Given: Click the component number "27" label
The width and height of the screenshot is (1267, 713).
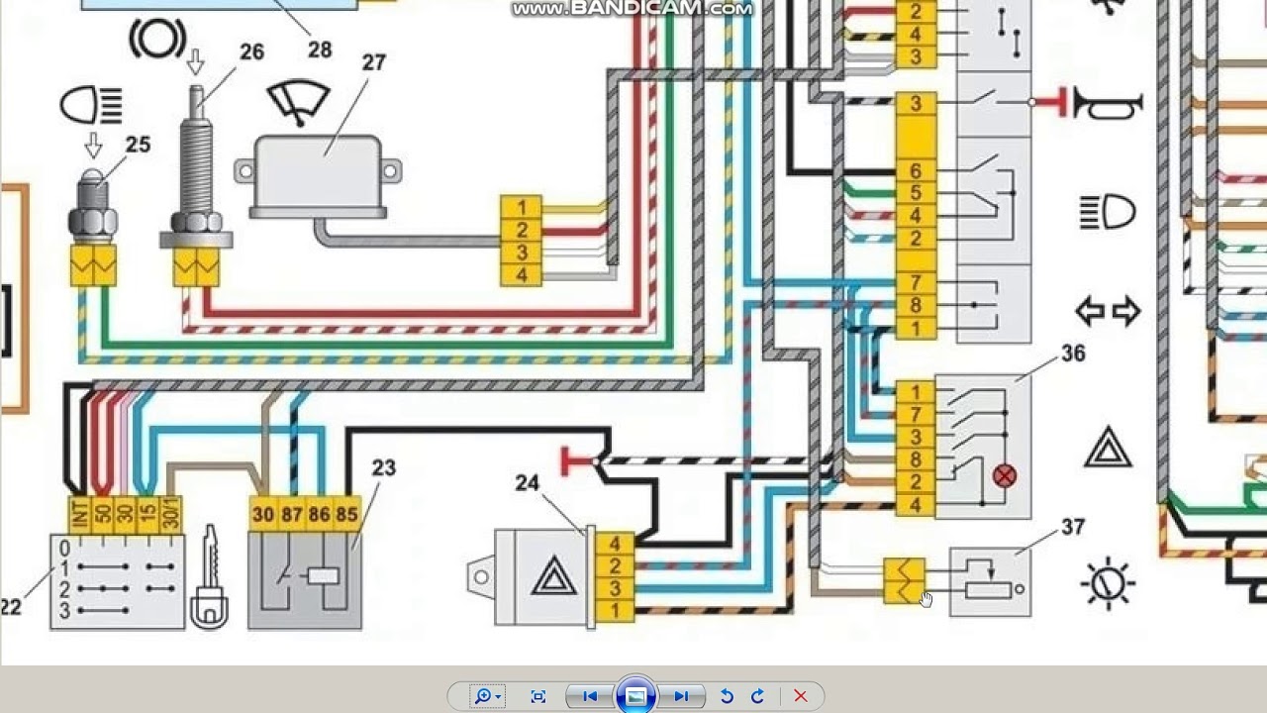Looking at the screenshot, I should [x=373, y=62].
